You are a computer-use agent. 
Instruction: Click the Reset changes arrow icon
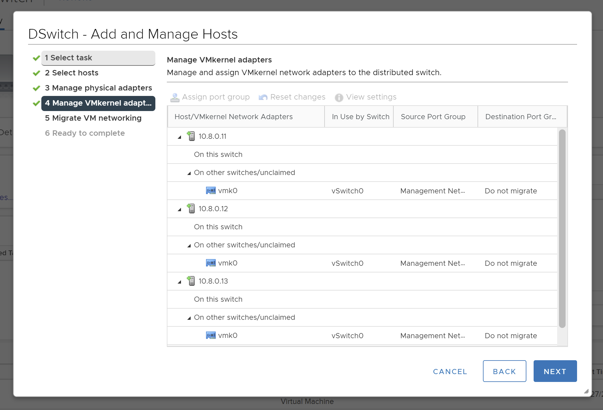[263, 97]
